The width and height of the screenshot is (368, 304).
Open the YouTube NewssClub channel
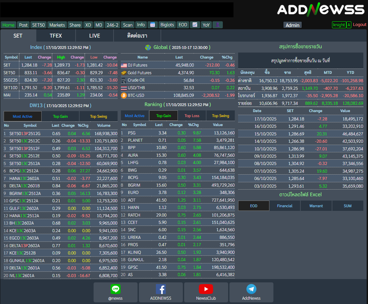point(206,292)
